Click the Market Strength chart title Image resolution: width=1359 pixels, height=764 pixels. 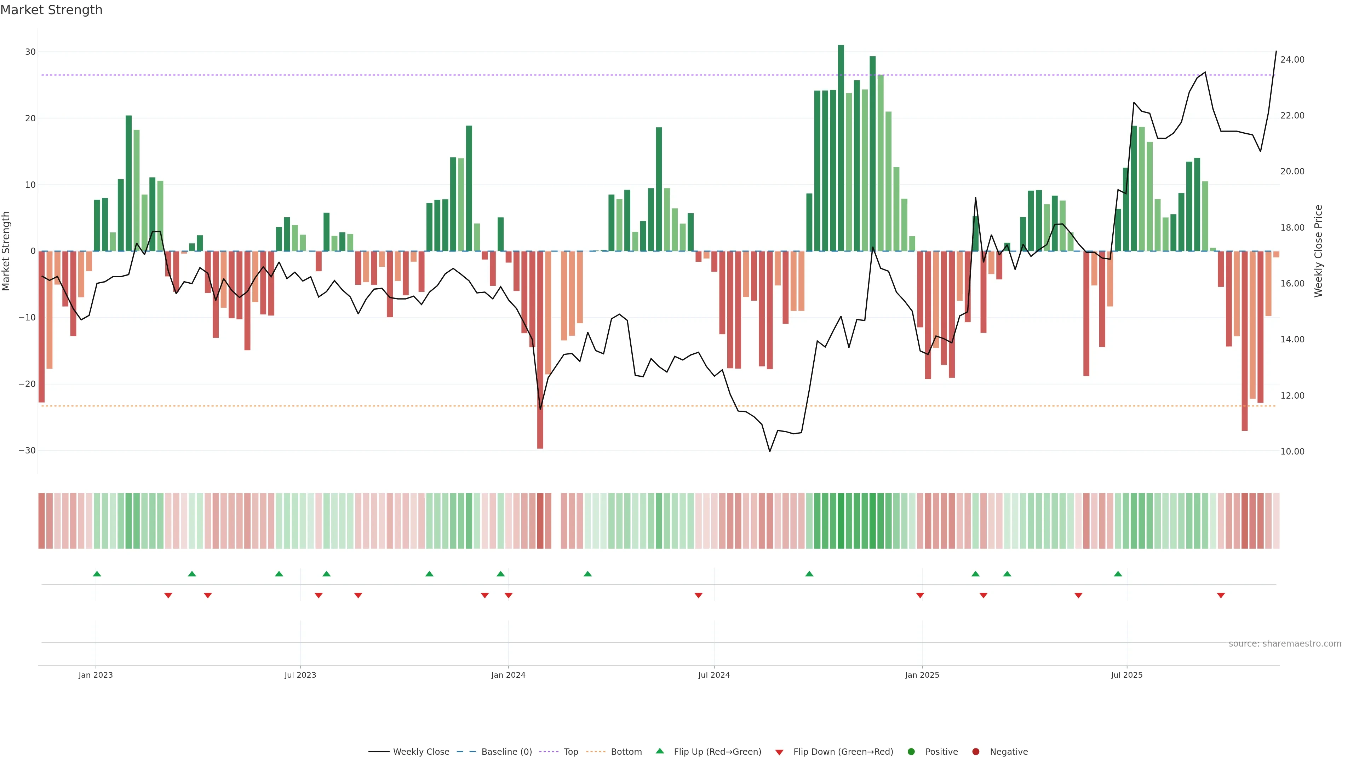click(51, 10)
